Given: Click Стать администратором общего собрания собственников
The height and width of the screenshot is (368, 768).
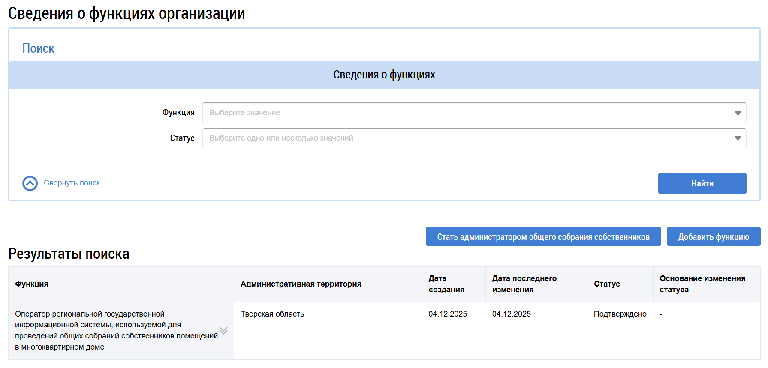Looking at the screenshot, I should pyautogui.click(x=543, y=237).
